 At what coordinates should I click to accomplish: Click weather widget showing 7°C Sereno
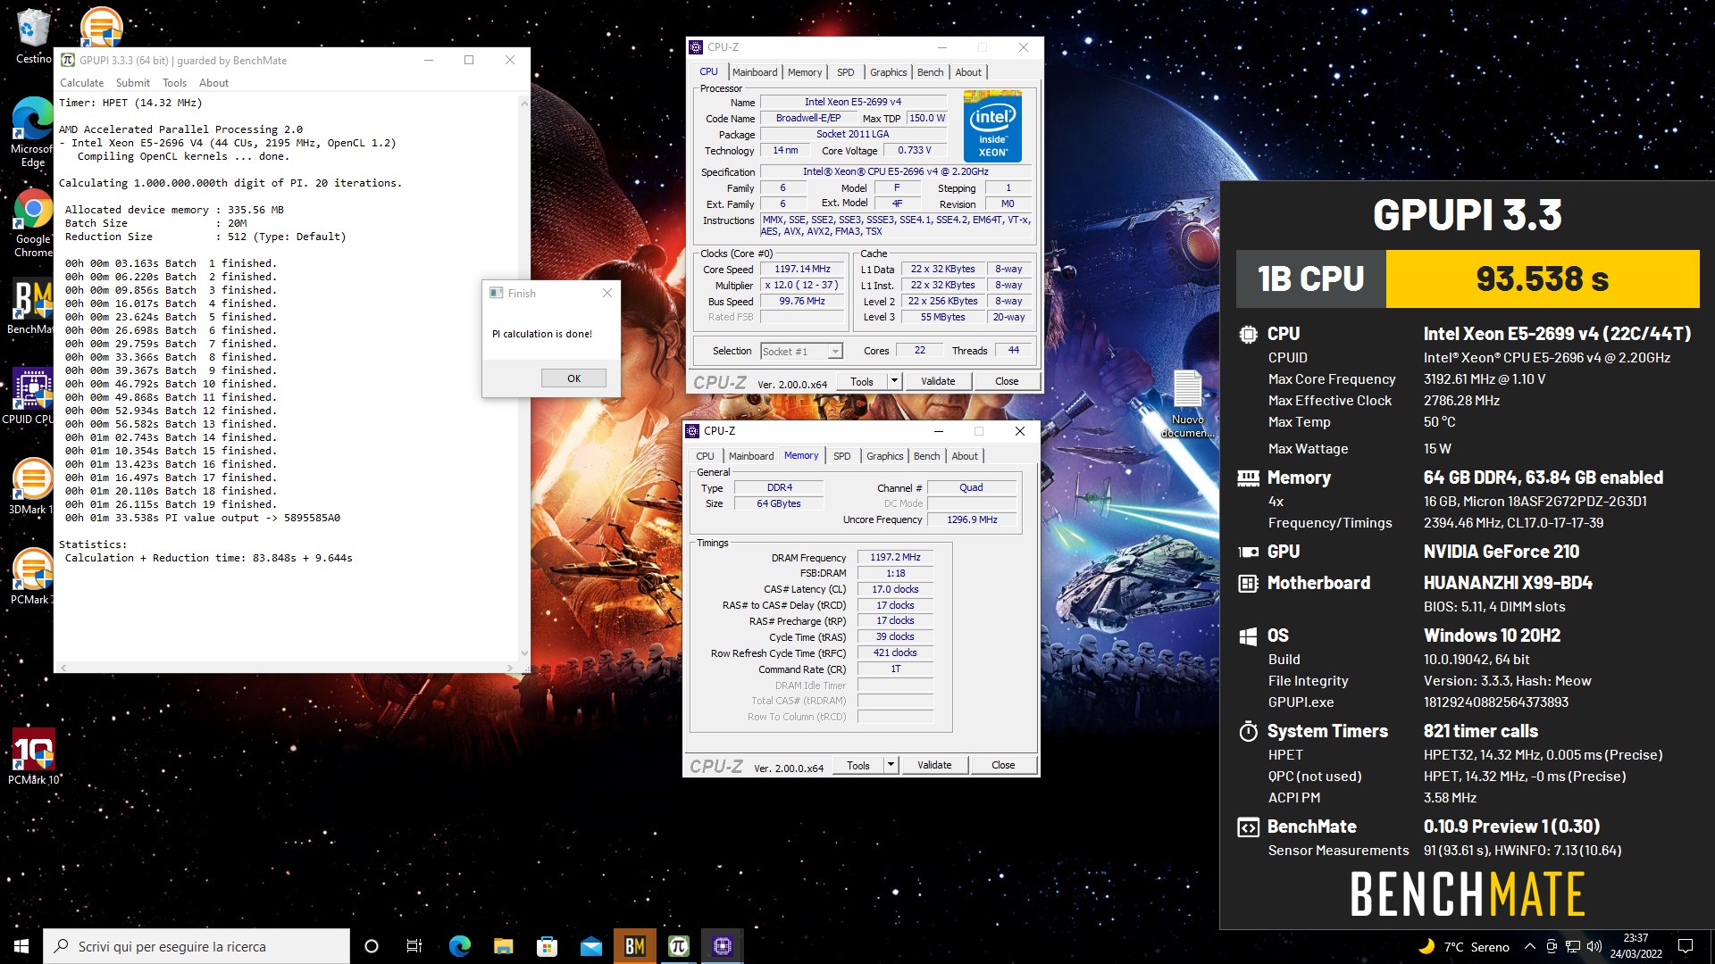[x=1464, y=946]
